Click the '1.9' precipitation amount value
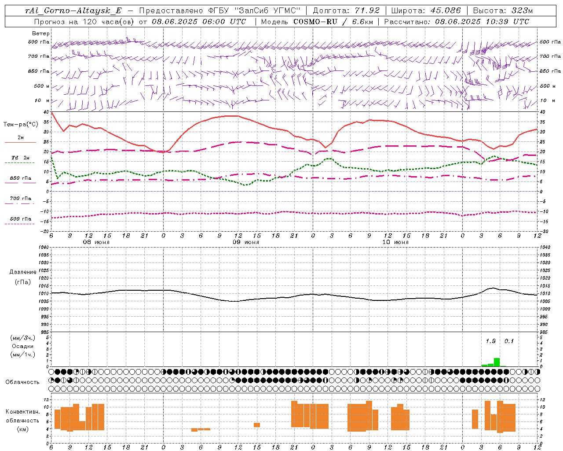Screen dimensions: 563x451 coord(490,341)
